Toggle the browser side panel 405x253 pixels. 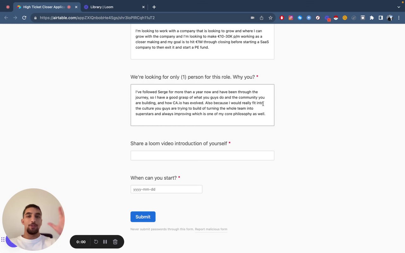pyautogui.click(x=381, y=18)
